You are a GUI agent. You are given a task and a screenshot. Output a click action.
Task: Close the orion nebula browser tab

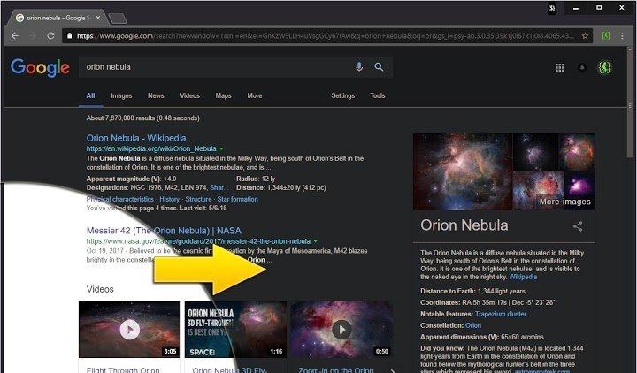[x=98, y=18]
